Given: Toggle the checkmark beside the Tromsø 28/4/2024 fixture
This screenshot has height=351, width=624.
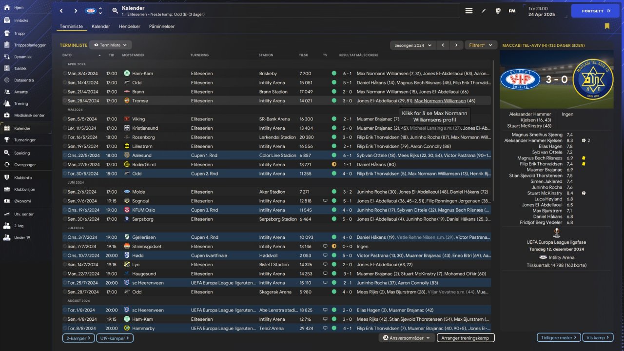Looking at the screenshot, I should pos(64,101).
